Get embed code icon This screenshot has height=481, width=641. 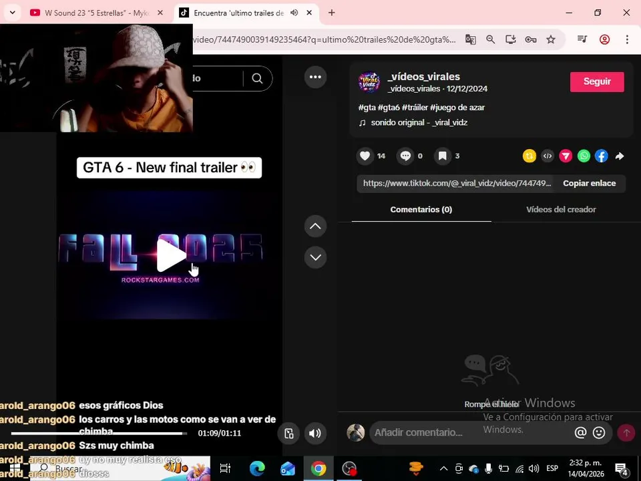[548, 156]
